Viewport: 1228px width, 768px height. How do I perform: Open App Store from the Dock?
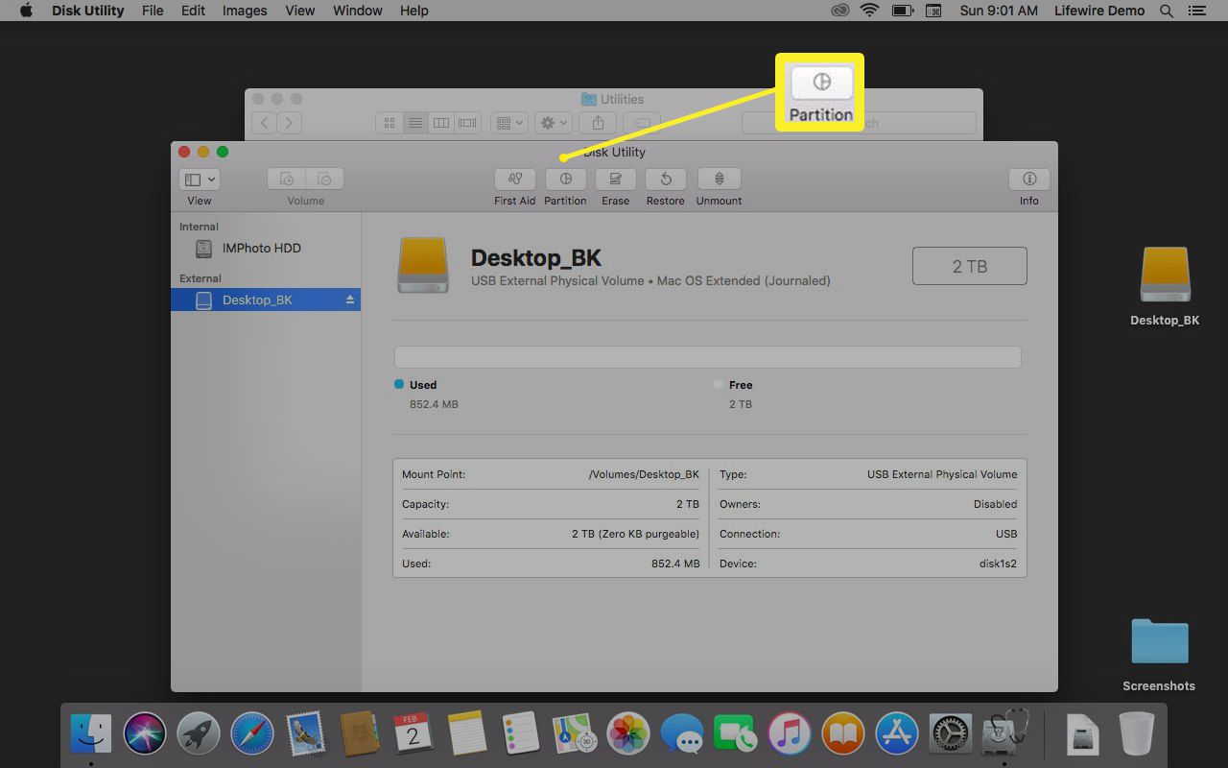pyautogui.click(x=897, y=734)
